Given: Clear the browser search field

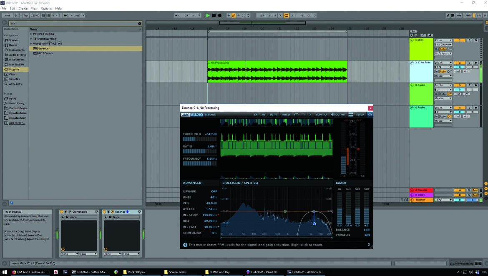Looking at the screenshot, I should point(139,23).
